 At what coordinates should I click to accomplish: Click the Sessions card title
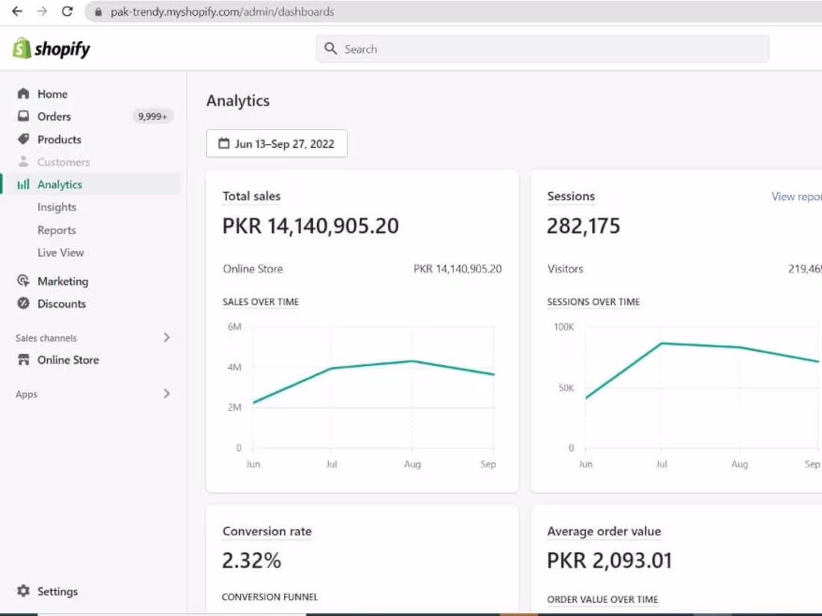[x=571, y=196]
